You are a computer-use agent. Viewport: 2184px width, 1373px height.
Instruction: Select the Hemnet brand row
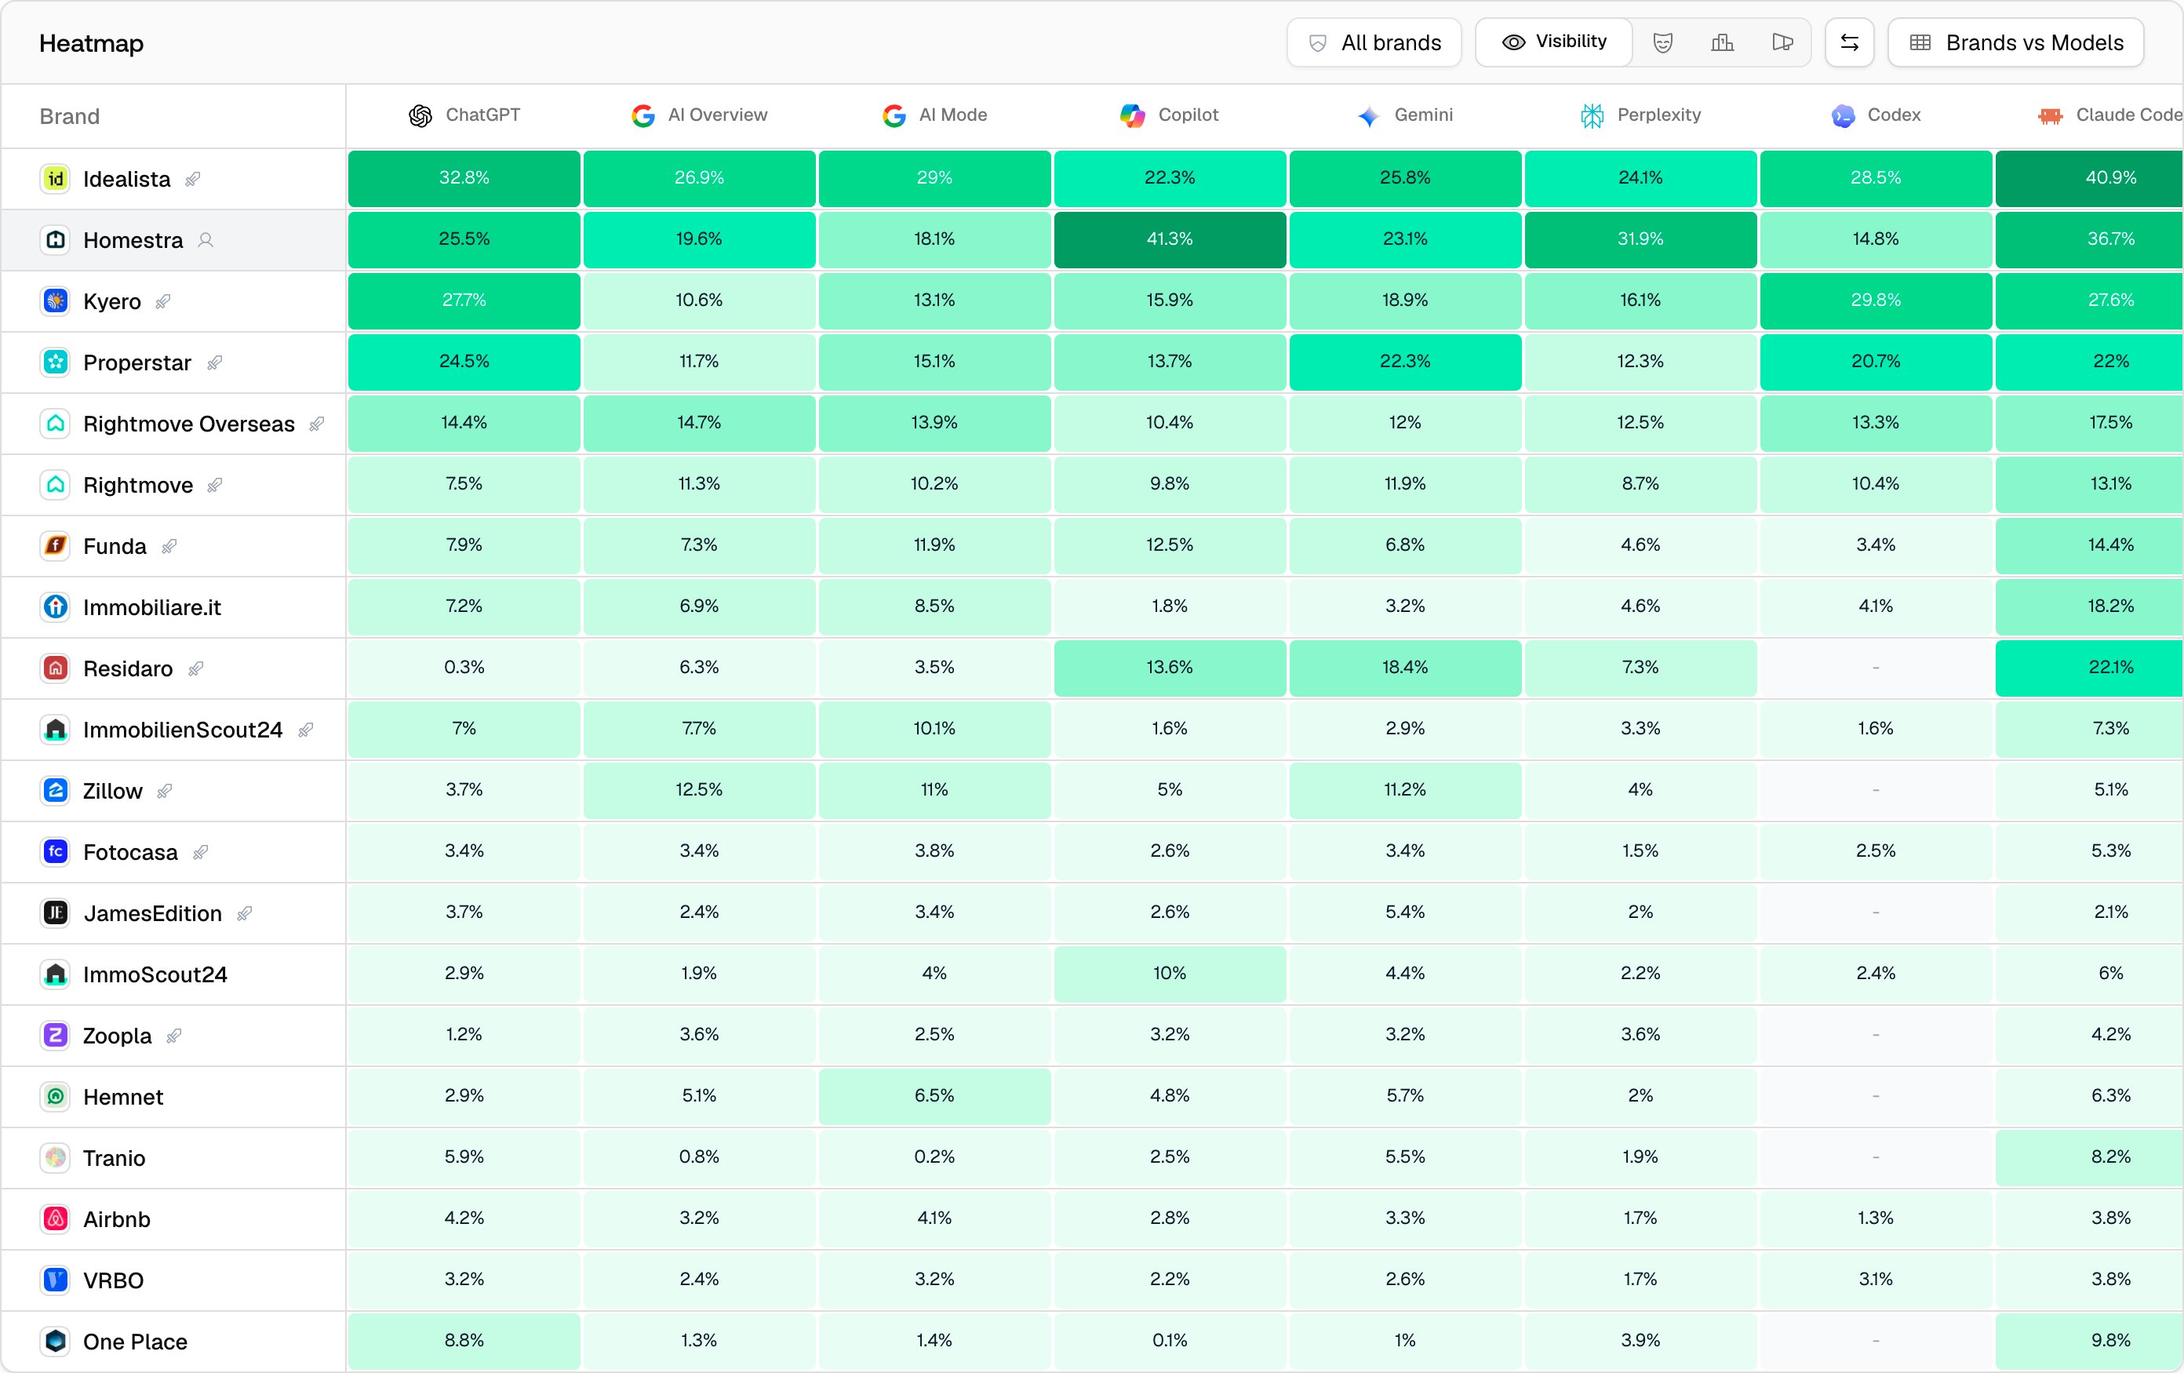pyautogui.click(x=173, y=1098)
